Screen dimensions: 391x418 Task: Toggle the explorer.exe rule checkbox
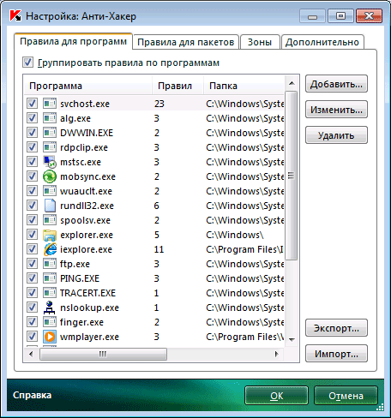click(x=32, y=234)
